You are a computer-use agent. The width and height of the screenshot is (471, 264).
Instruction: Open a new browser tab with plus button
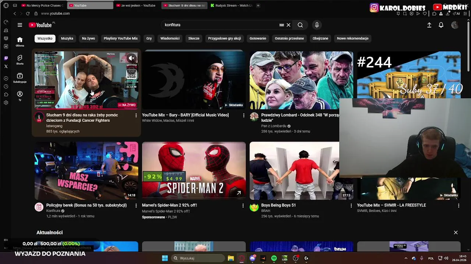258,5
